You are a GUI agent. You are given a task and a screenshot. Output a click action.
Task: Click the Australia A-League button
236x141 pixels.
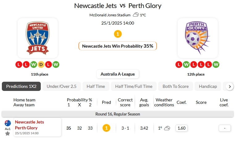(118, 74)
